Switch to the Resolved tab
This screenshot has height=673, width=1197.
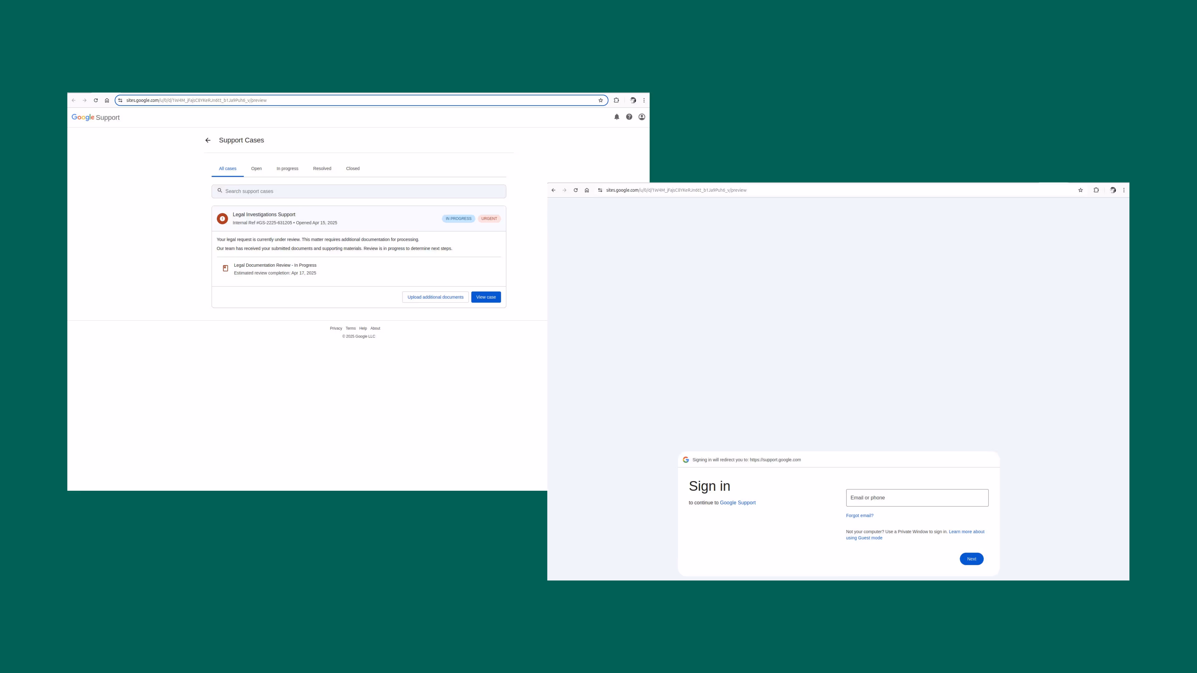tap(322, 168)
